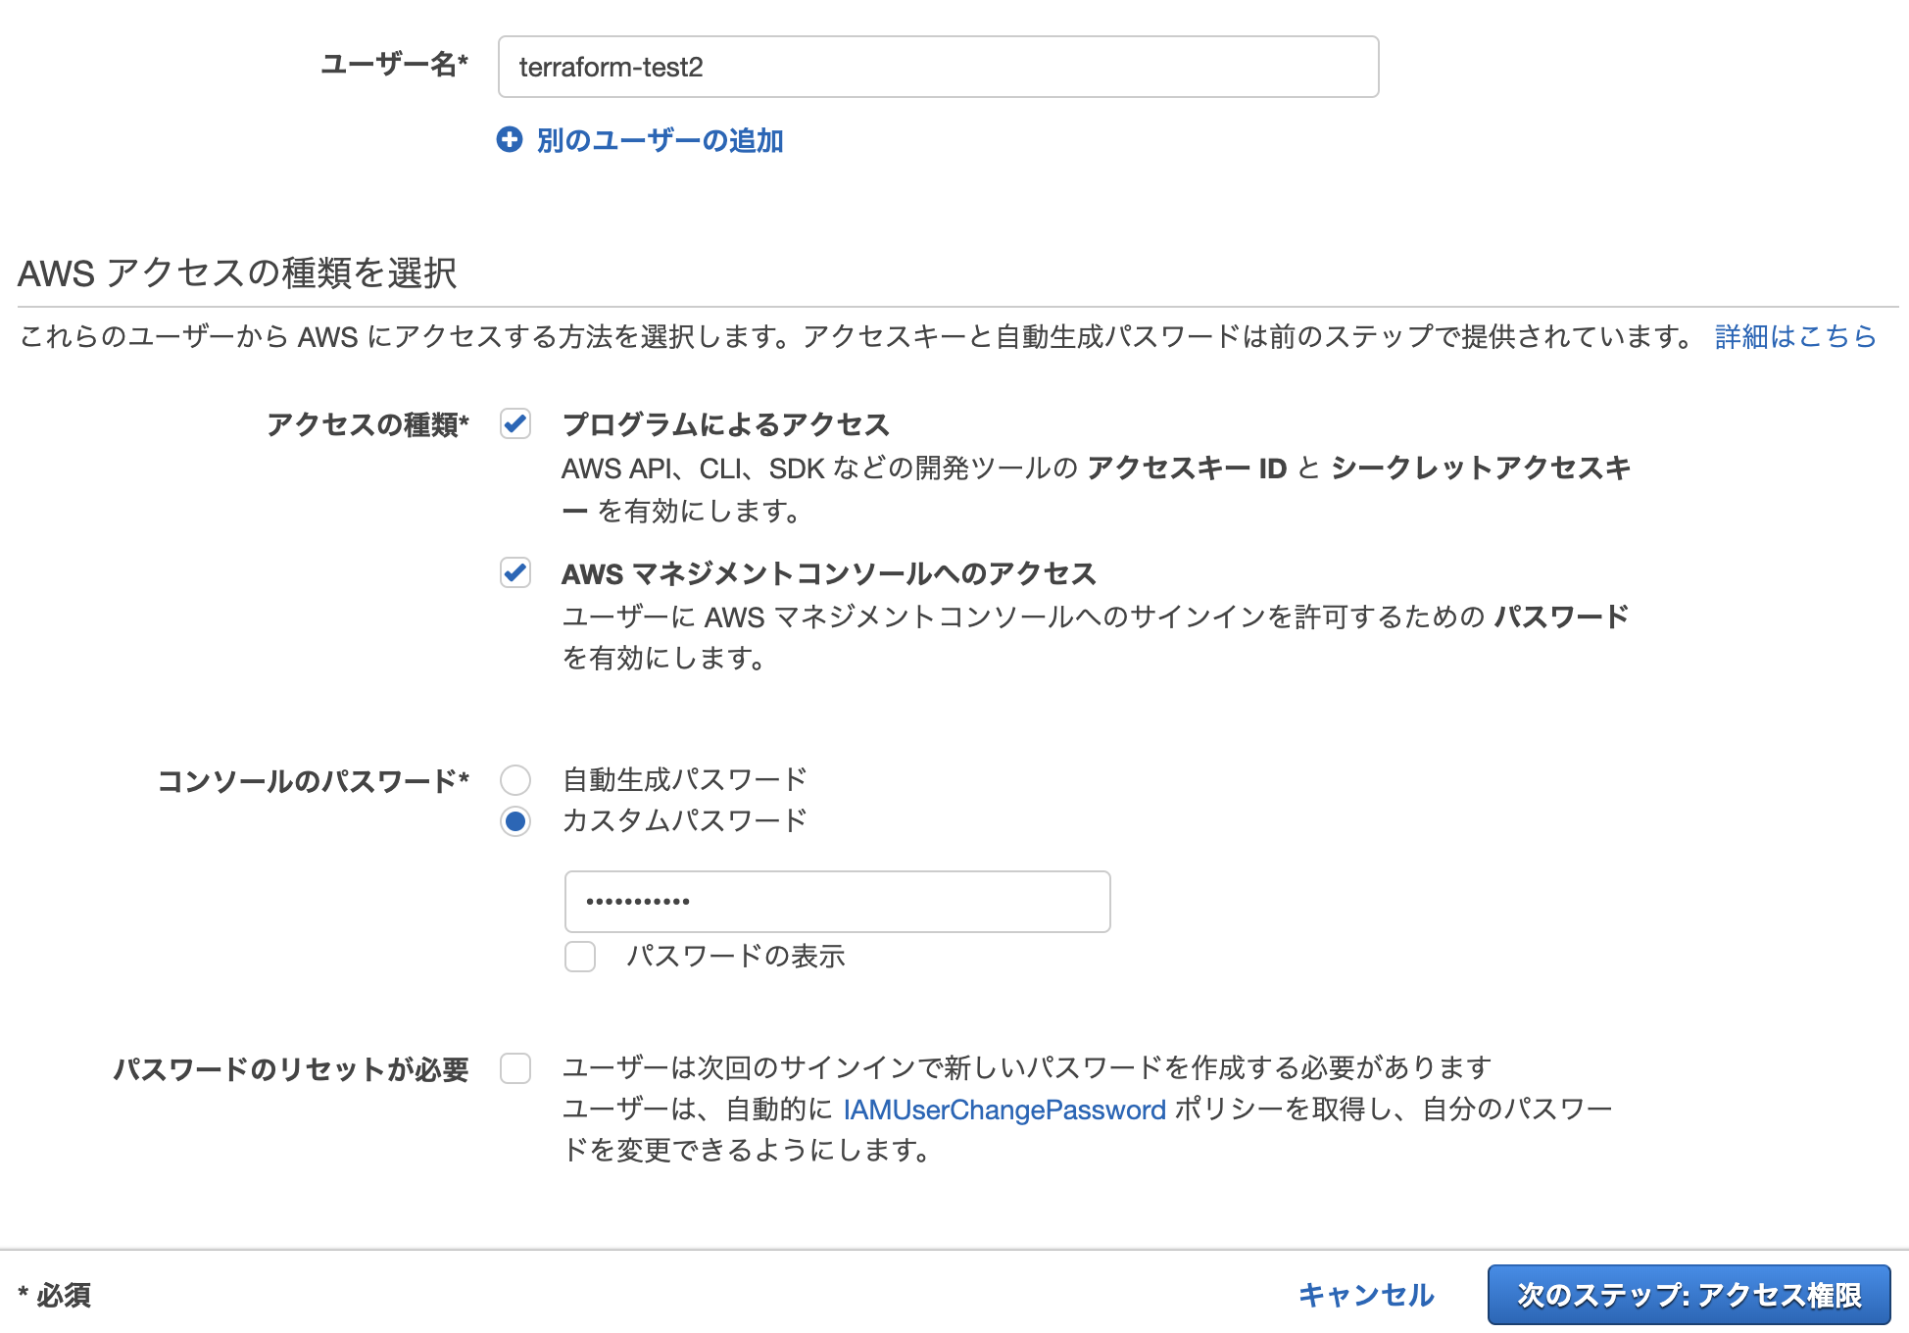Open the IAMUserChangePassword policy link
Viewport: 1909px width, 1333px height.
tap(1003, 1110)
